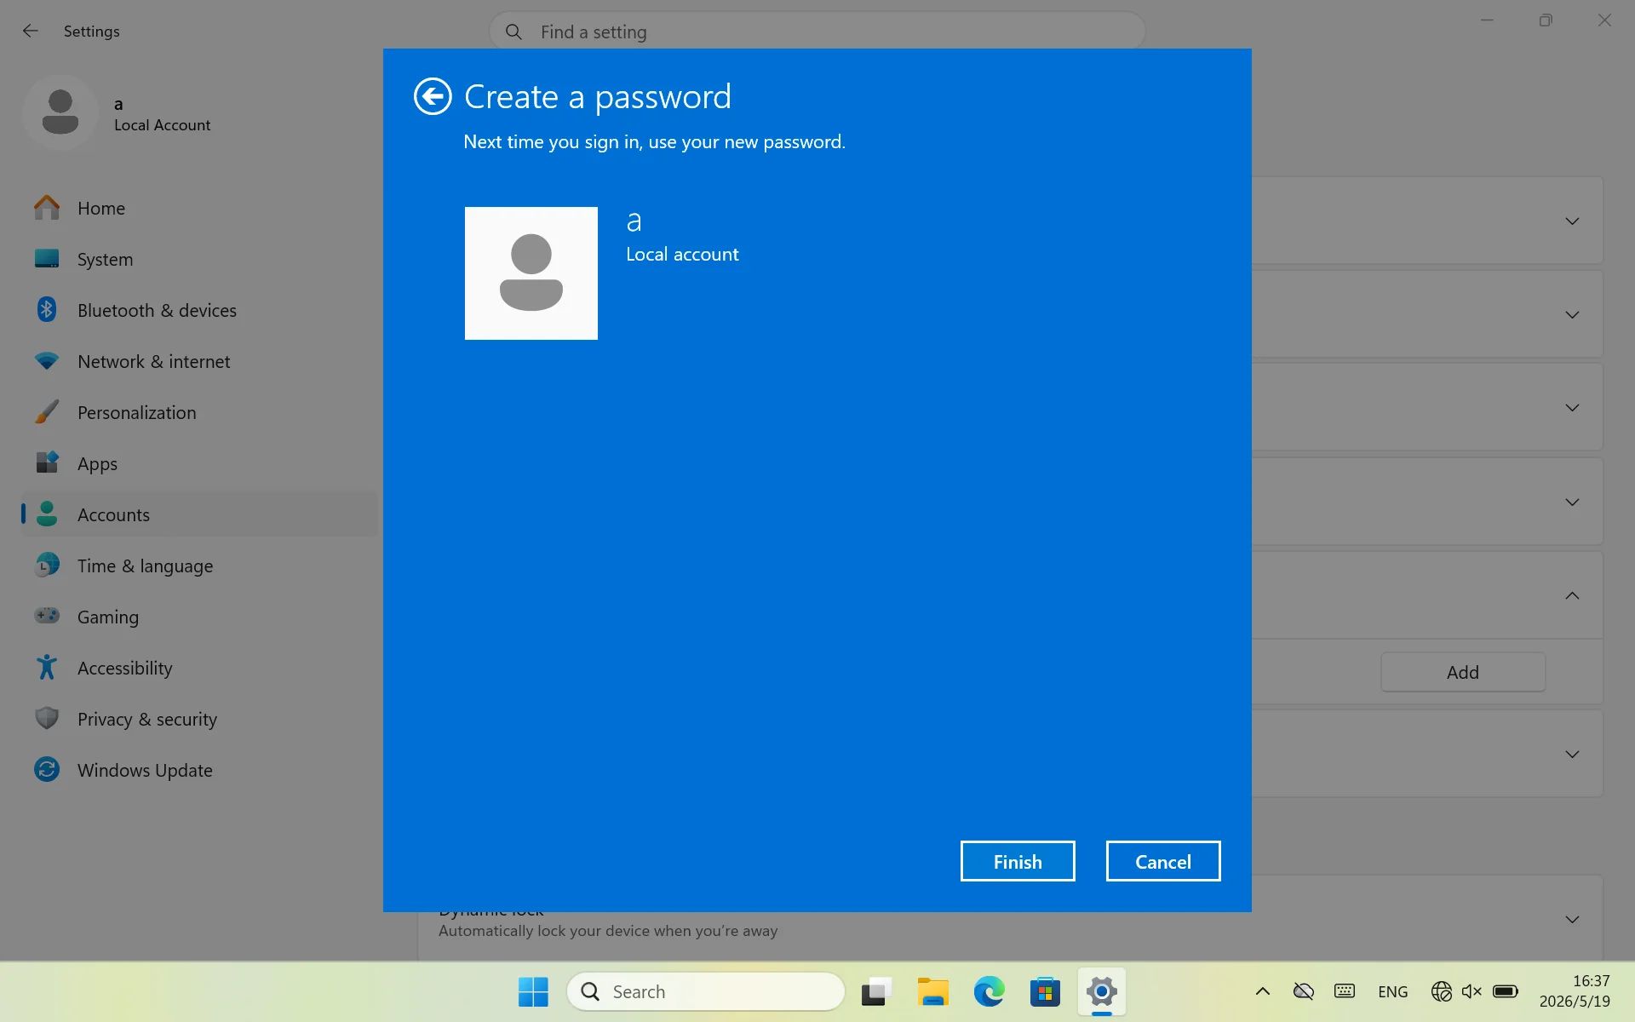1635x1022 pixels.
Task: Go to Gaming settings
Action: [199, 617]
